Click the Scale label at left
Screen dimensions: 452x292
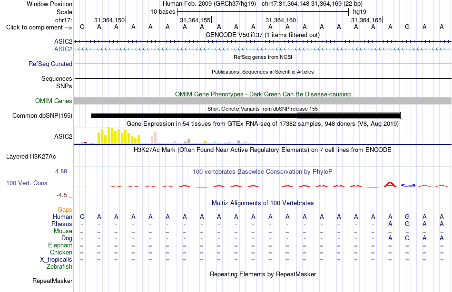(x=64, y=12)
